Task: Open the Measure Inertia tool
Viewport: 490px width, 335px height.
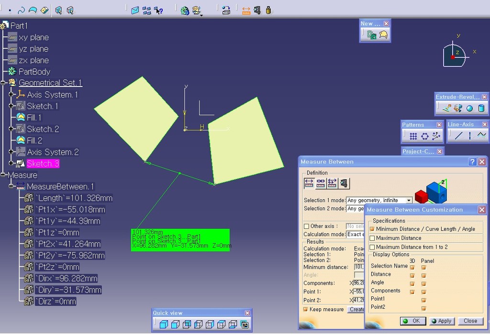Action: tap(268, 10)
